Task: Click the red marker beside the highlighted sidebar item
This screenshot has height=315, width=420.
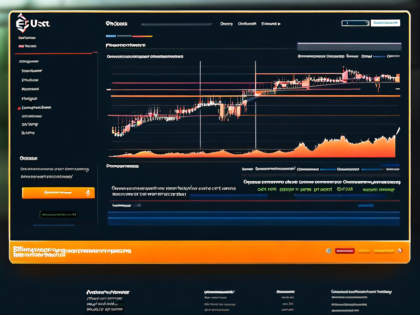Action: point(19,108)
